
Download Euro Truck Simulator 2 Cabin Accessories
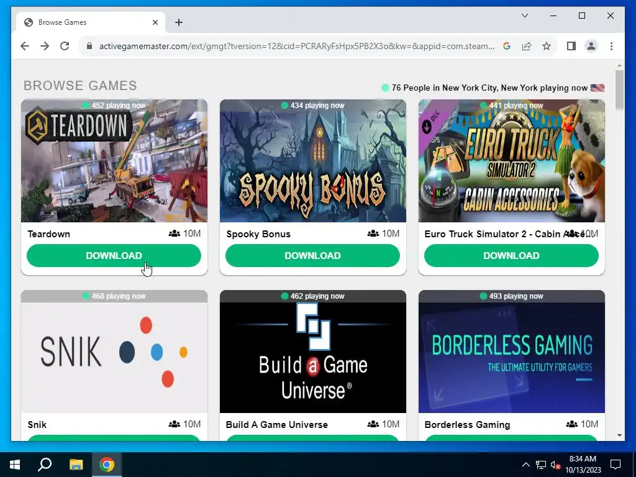512,255
